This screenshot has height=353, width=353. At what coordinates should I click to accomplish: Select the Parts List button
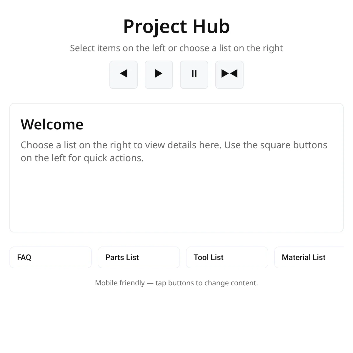[139, 257]
